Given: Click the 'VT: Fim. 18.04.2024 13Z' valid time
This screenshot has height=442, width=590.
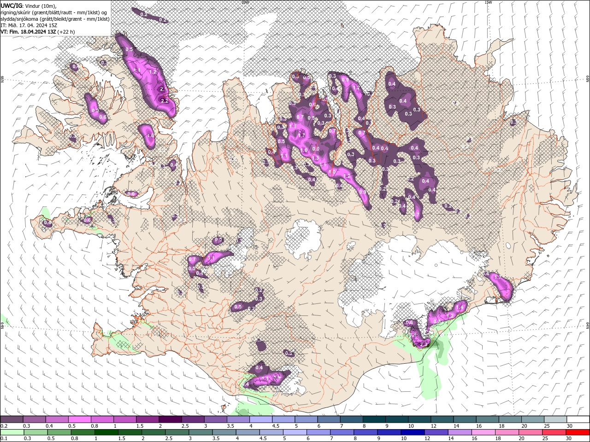Looking at the screenshot, I should (x=29, y=32).
